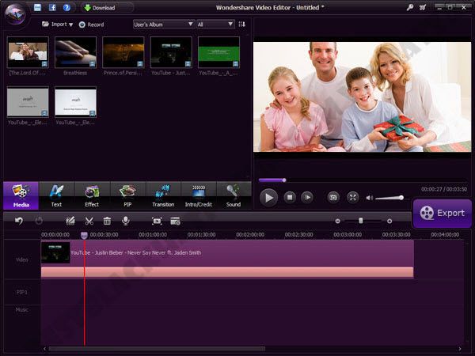
Task: Click the Redo arrow icon
Action: [39, 221]
